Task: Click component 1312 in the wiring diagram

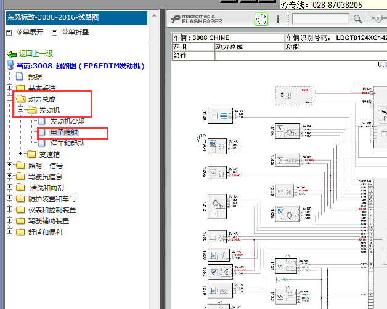Action: click(217, 206)
